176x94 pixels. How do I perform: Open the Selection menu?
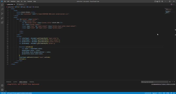pyautogui.click(x=13, y=2)
